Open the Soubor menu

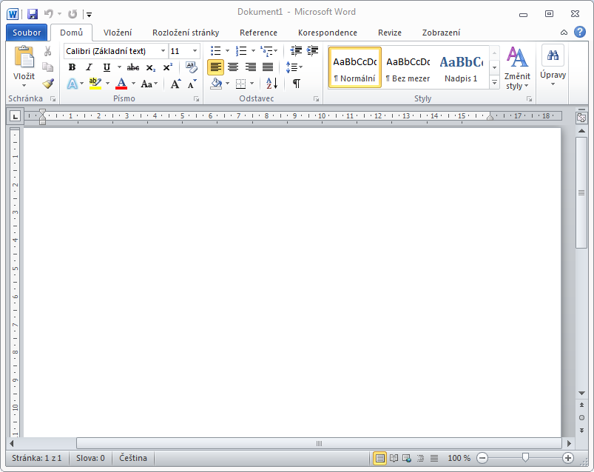click(26, 33)
